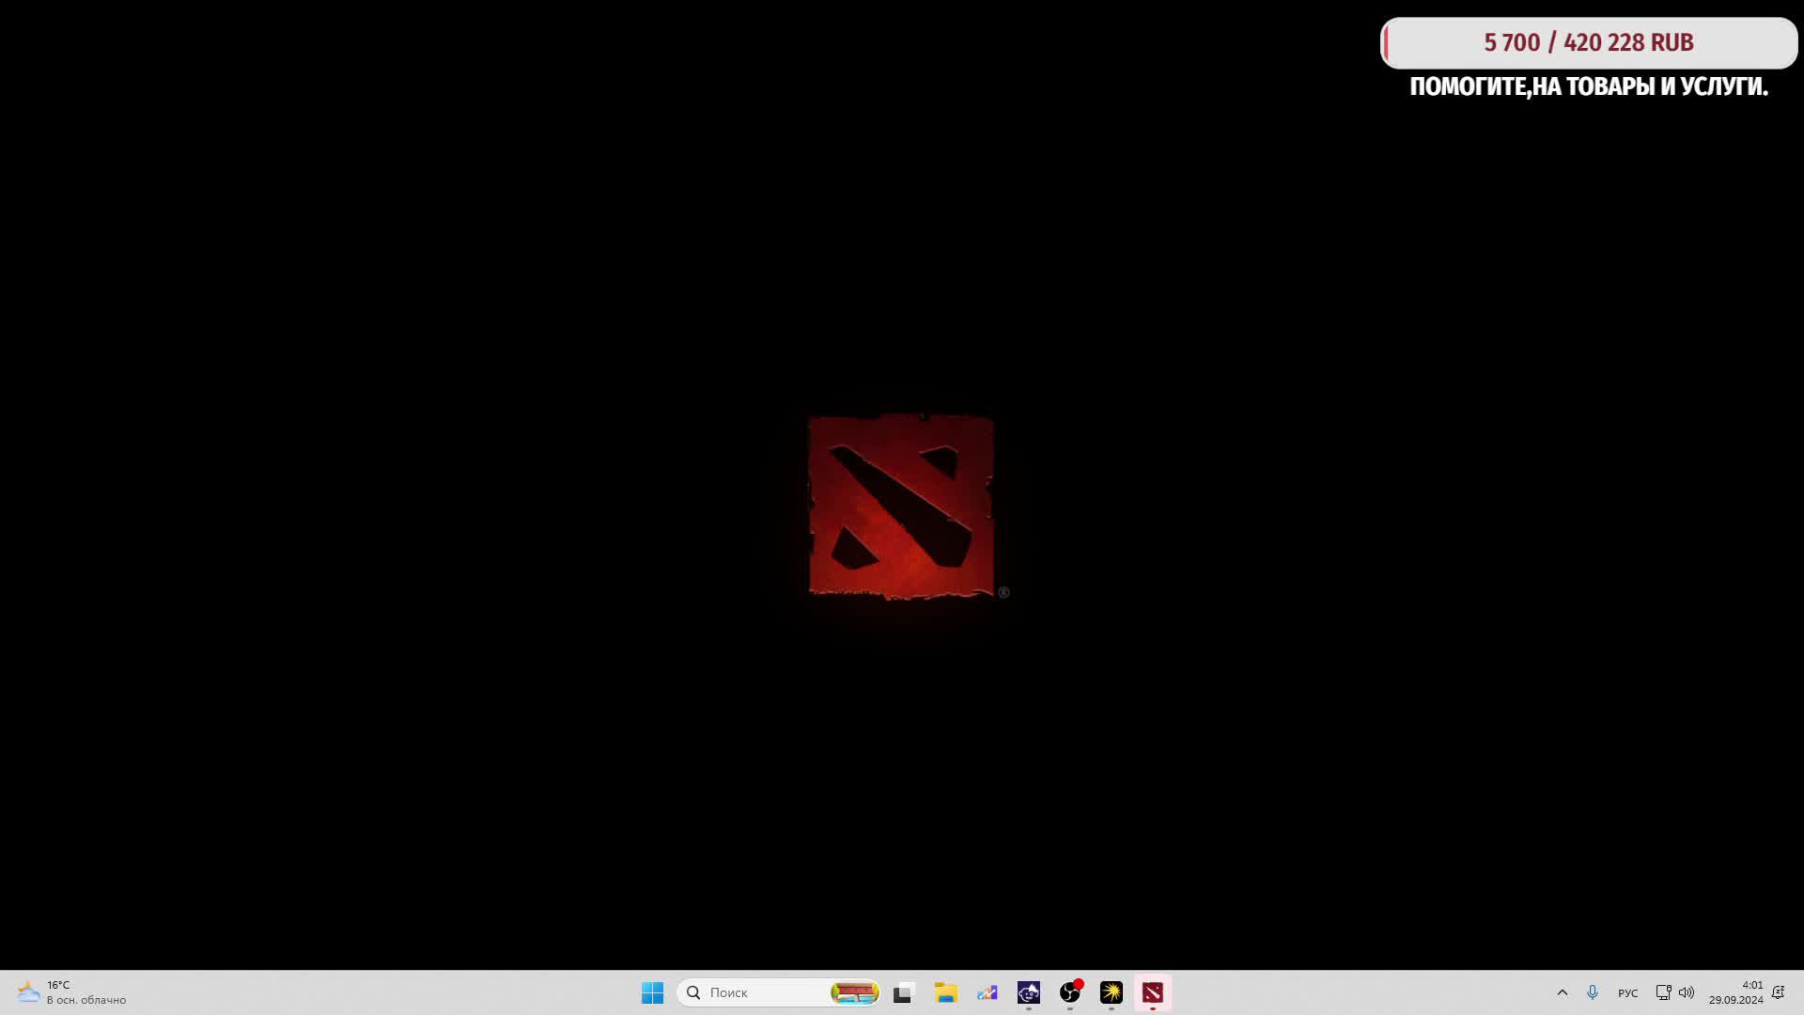Click the microphone icon in system tray
This screenshot has width=1804, height=1015.
(1593, 992)
